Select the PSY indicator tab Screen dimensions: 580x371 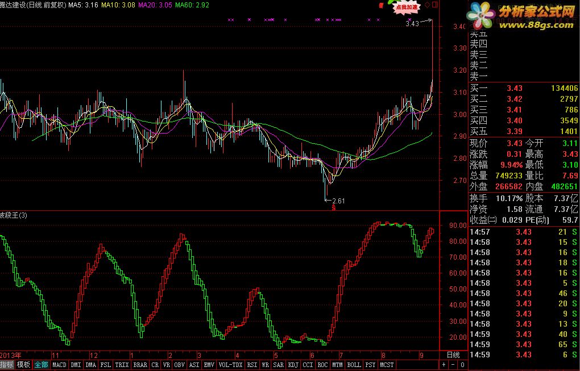coord(370,365)
